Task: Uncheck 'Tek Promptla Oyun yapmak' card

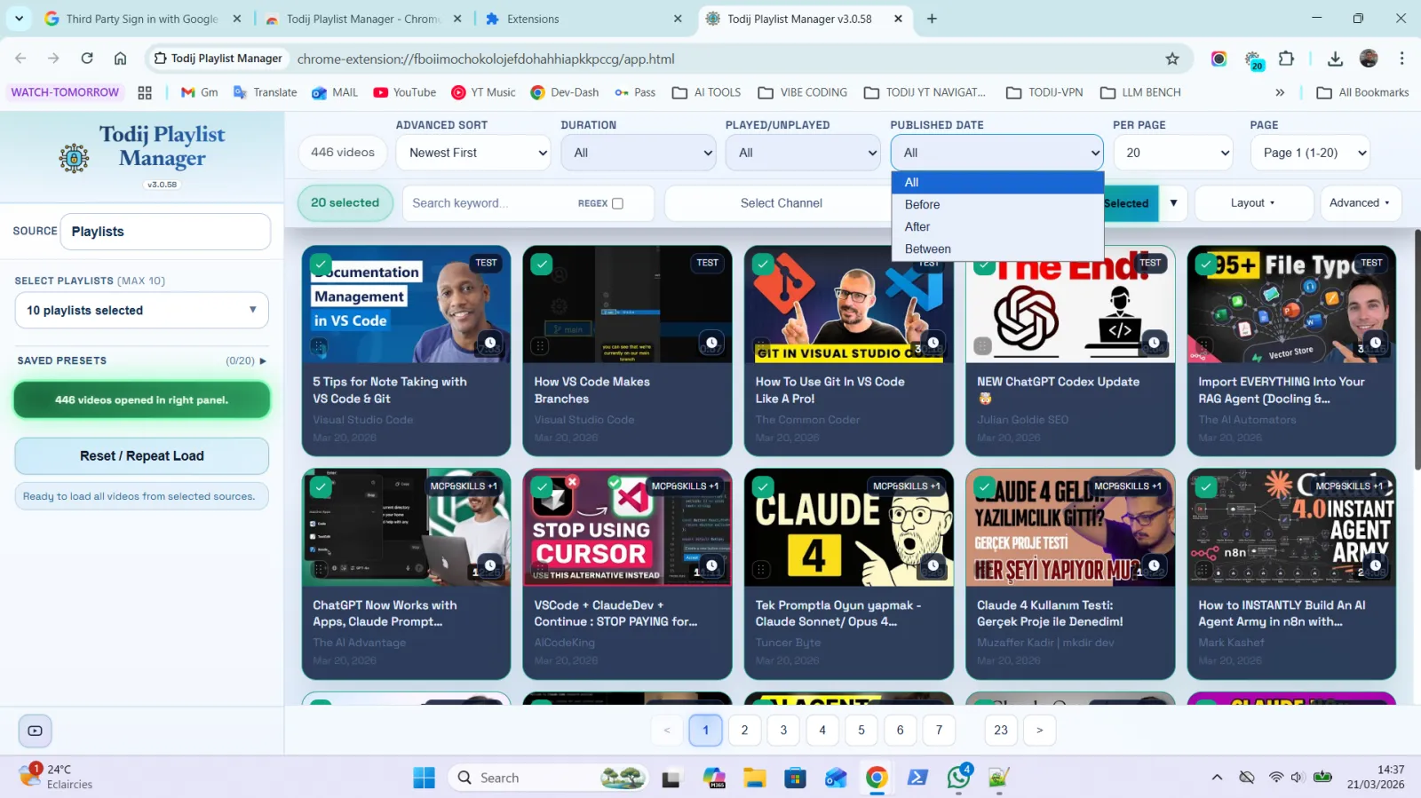Action: 763,486
